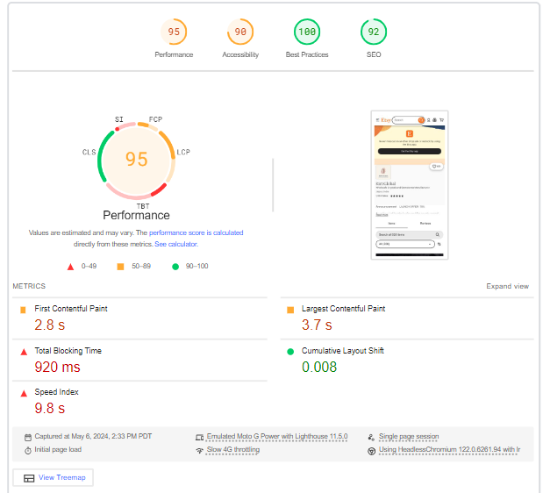Select the SI label on the gauge
The image size is (543, 493).
click(118, 119)
